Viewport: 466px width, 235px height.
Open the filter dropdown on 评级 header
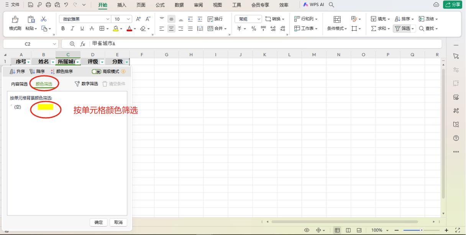[x=102, y=62]
